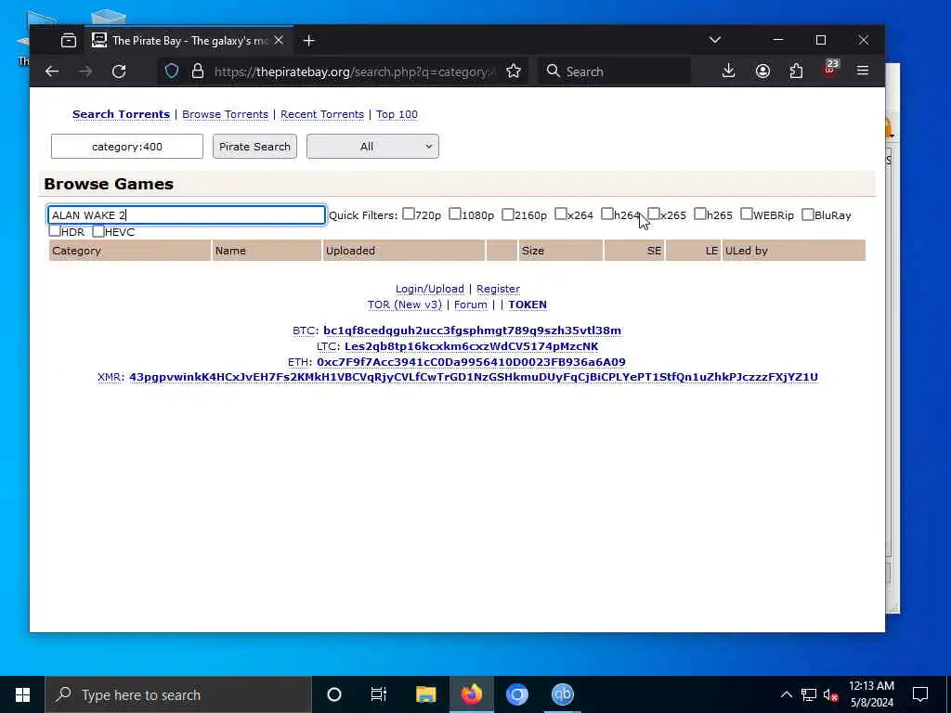The height and width of the screenshot is (713, 951).
Task: Click the category:400 search field
Action: (126, 146)
